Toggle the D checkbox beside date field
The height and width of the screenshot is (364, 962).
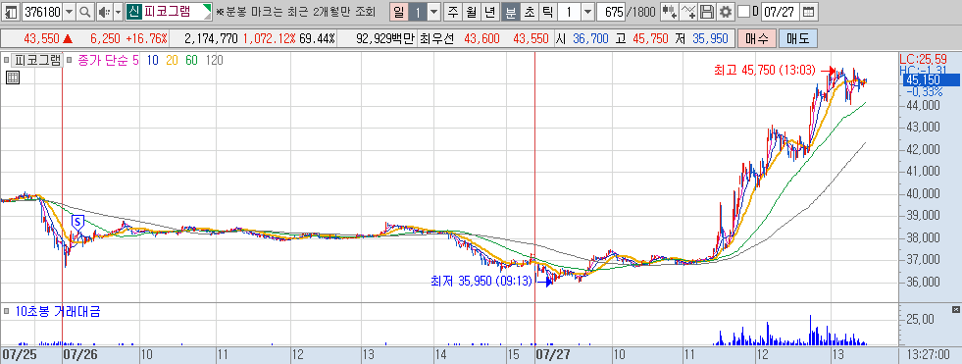[743, 12]
